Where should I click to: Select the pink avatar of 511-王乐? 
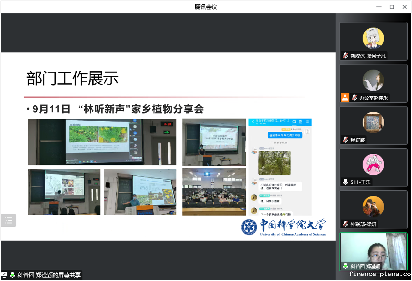373,165
